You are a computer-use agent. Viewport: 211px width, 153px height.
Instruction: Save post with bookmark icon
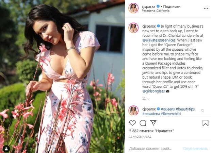click(206, 123)
